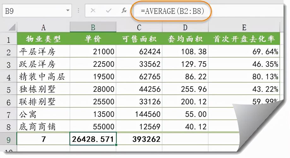Select cell 底商商铺
The width and height of the screenshot is (290, 158).
point(44,126)
